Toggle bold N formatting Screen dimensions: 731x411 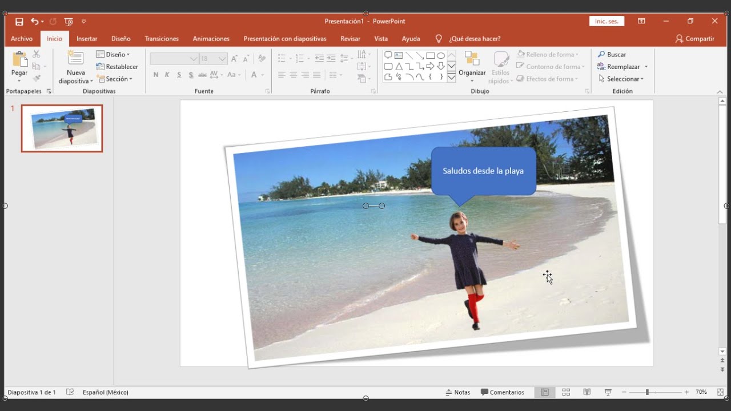(x=156, y=75)
